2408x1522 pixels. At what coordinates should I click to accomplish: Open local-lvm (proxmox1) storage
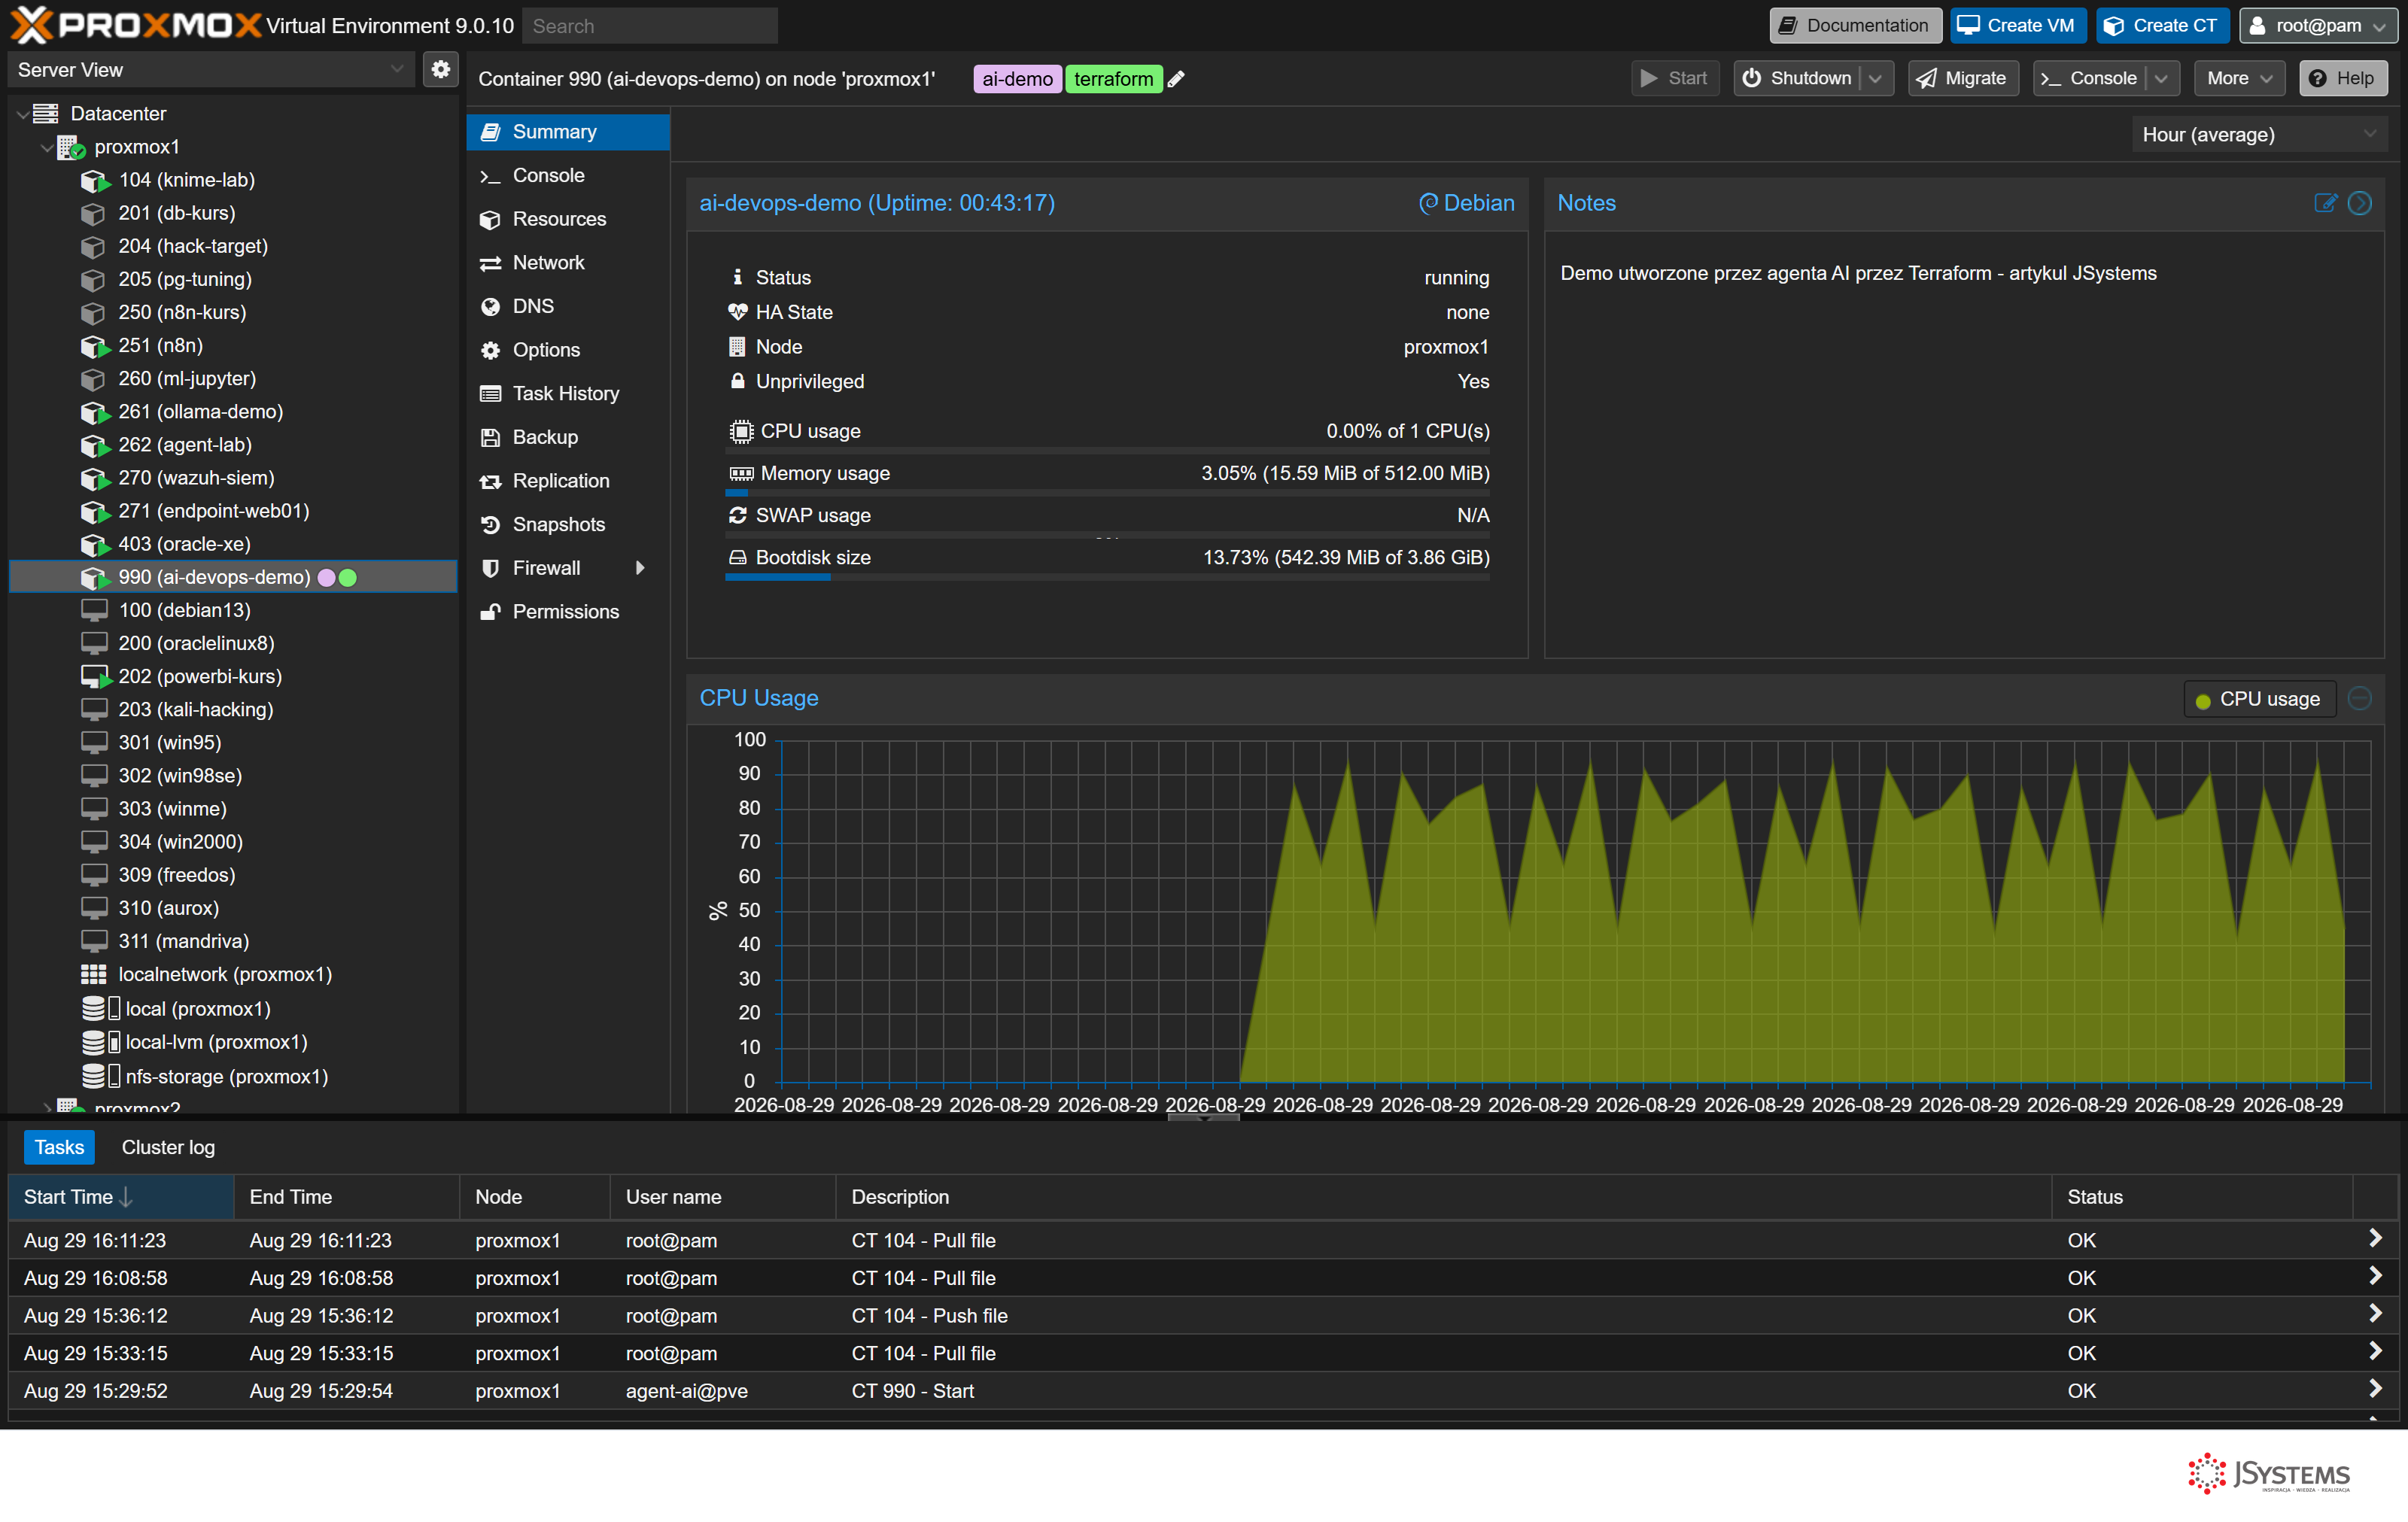(x=216, y=1042)
